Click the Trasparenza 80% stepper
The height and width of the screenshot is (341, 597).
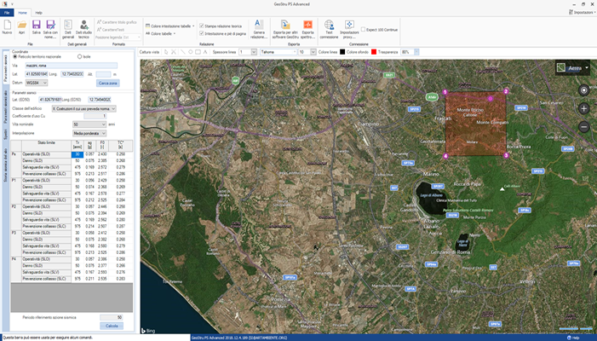tap(416, 52)
